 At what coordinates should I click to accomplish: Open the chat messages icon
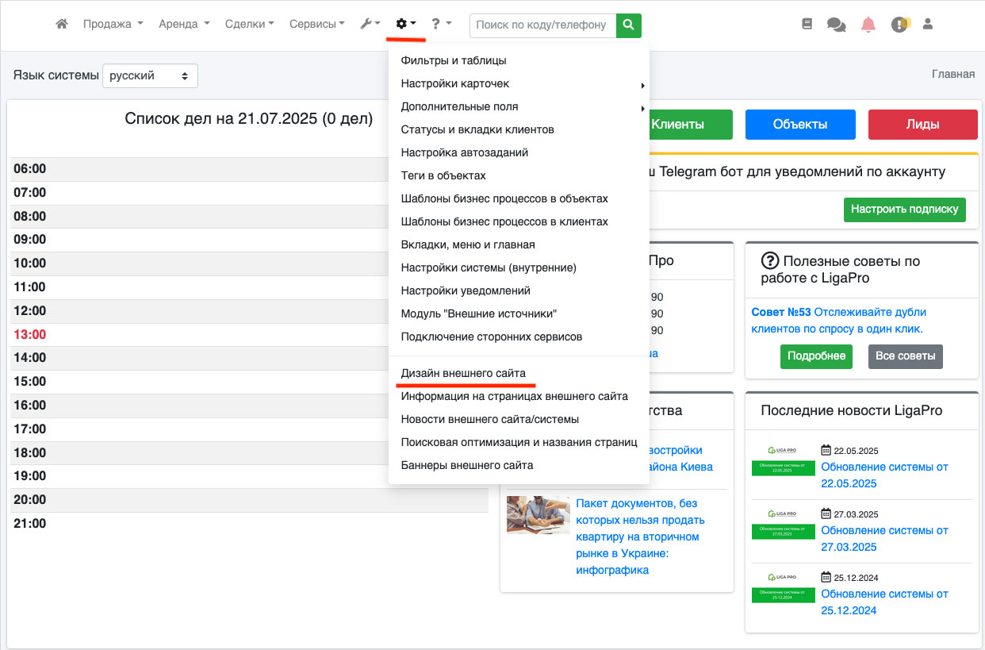click(836, 25)
